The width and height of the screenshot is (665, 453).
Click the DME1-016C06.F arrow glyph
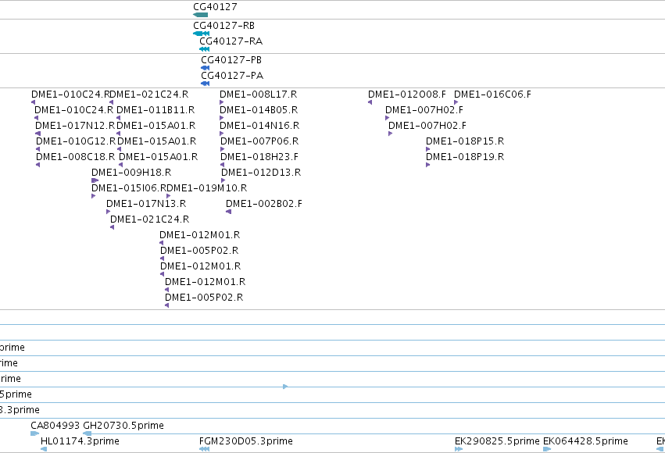point(456,102)
